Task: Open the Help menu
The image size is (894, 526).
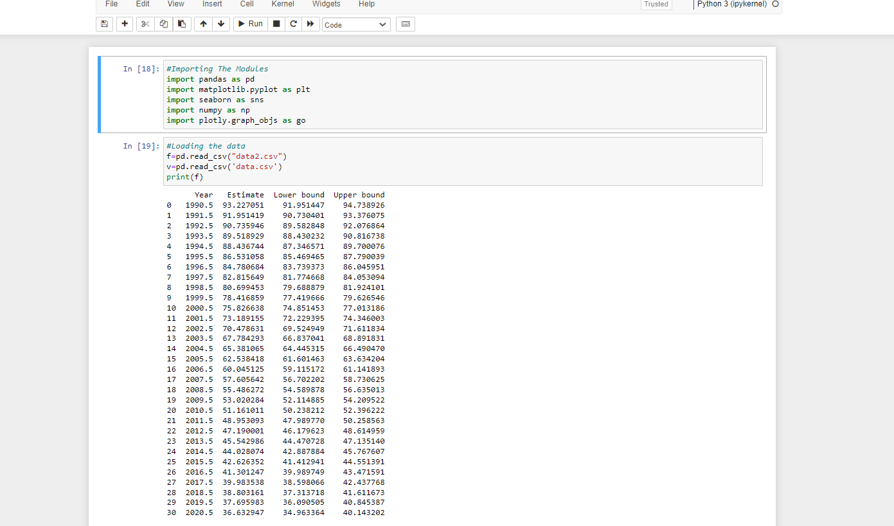Action: tap(366, 4)
